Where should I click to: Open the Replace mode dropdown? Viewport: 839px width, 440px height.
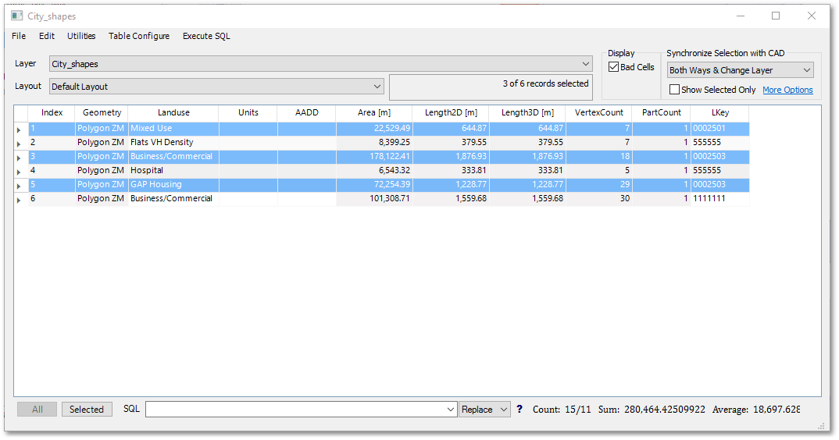[x=484, y=410]
